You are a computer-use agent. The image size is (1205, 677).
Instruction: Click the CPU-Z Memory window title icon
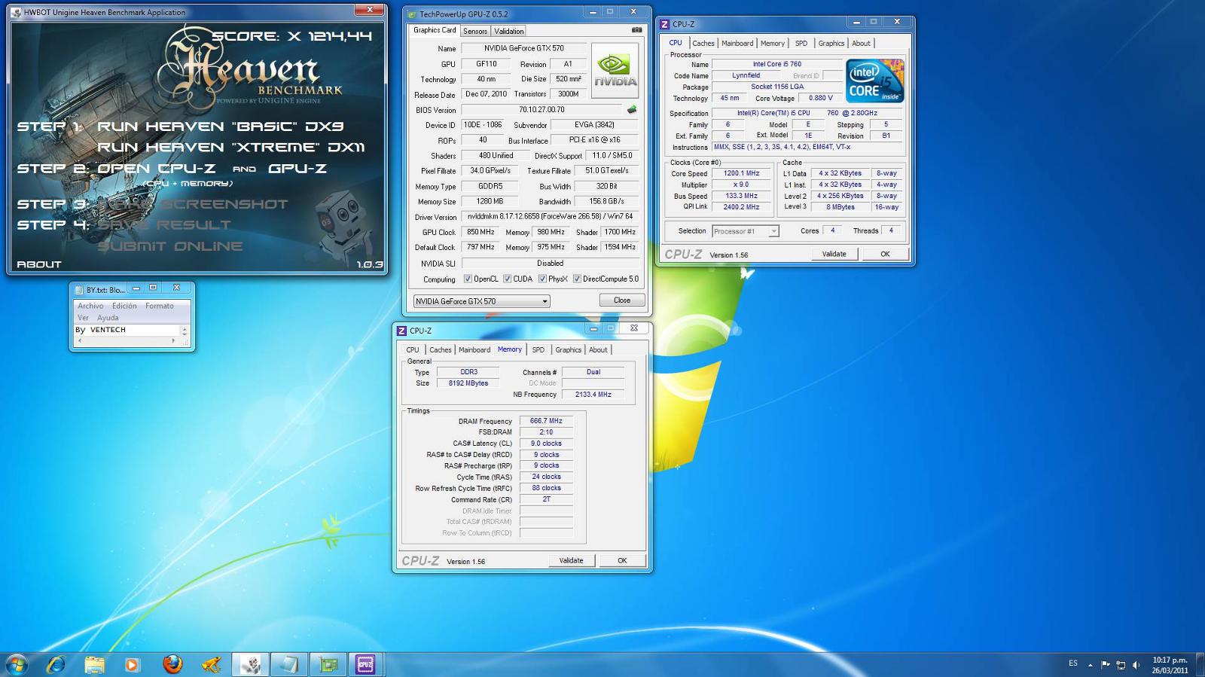click(x=401, y=331)
